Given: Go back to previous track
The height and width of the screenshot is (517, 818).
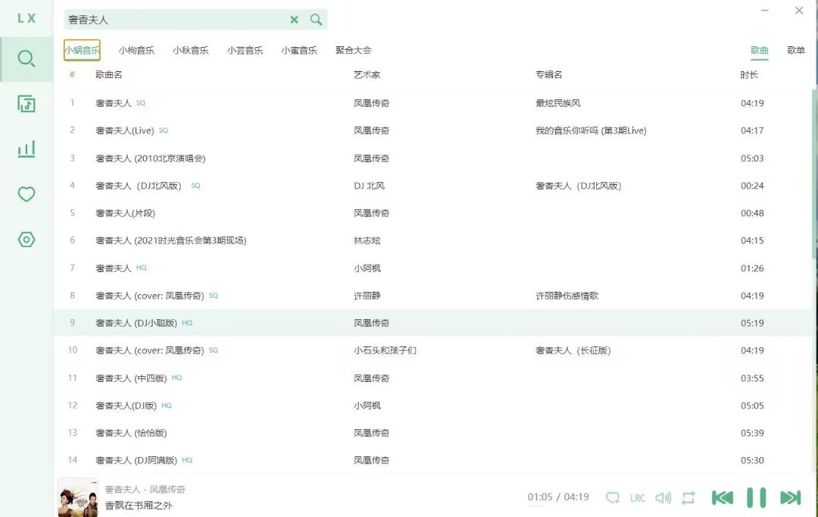Looking at the screenshot, I should 723,497.
